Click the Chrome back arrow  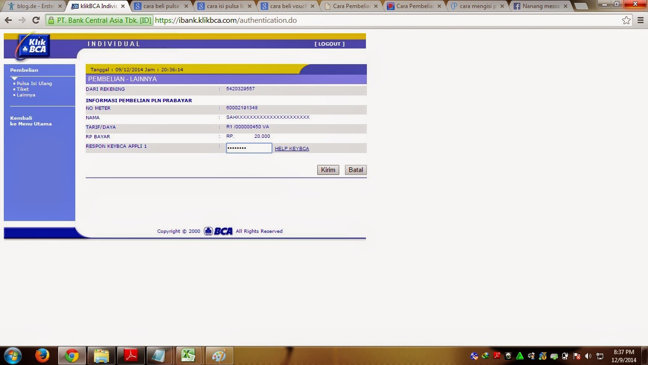coord(8,20)
